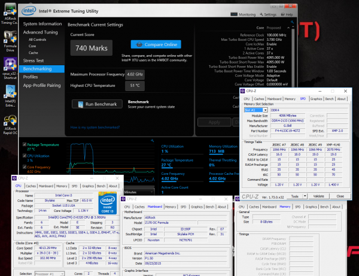Image resolution: width=359 pixels, height=276 pixels.
Task: Open System Information in XTU sidebar
Action: coord(42,24)
